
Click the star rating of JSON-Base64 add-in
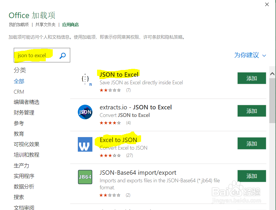(x=110, y=195)
